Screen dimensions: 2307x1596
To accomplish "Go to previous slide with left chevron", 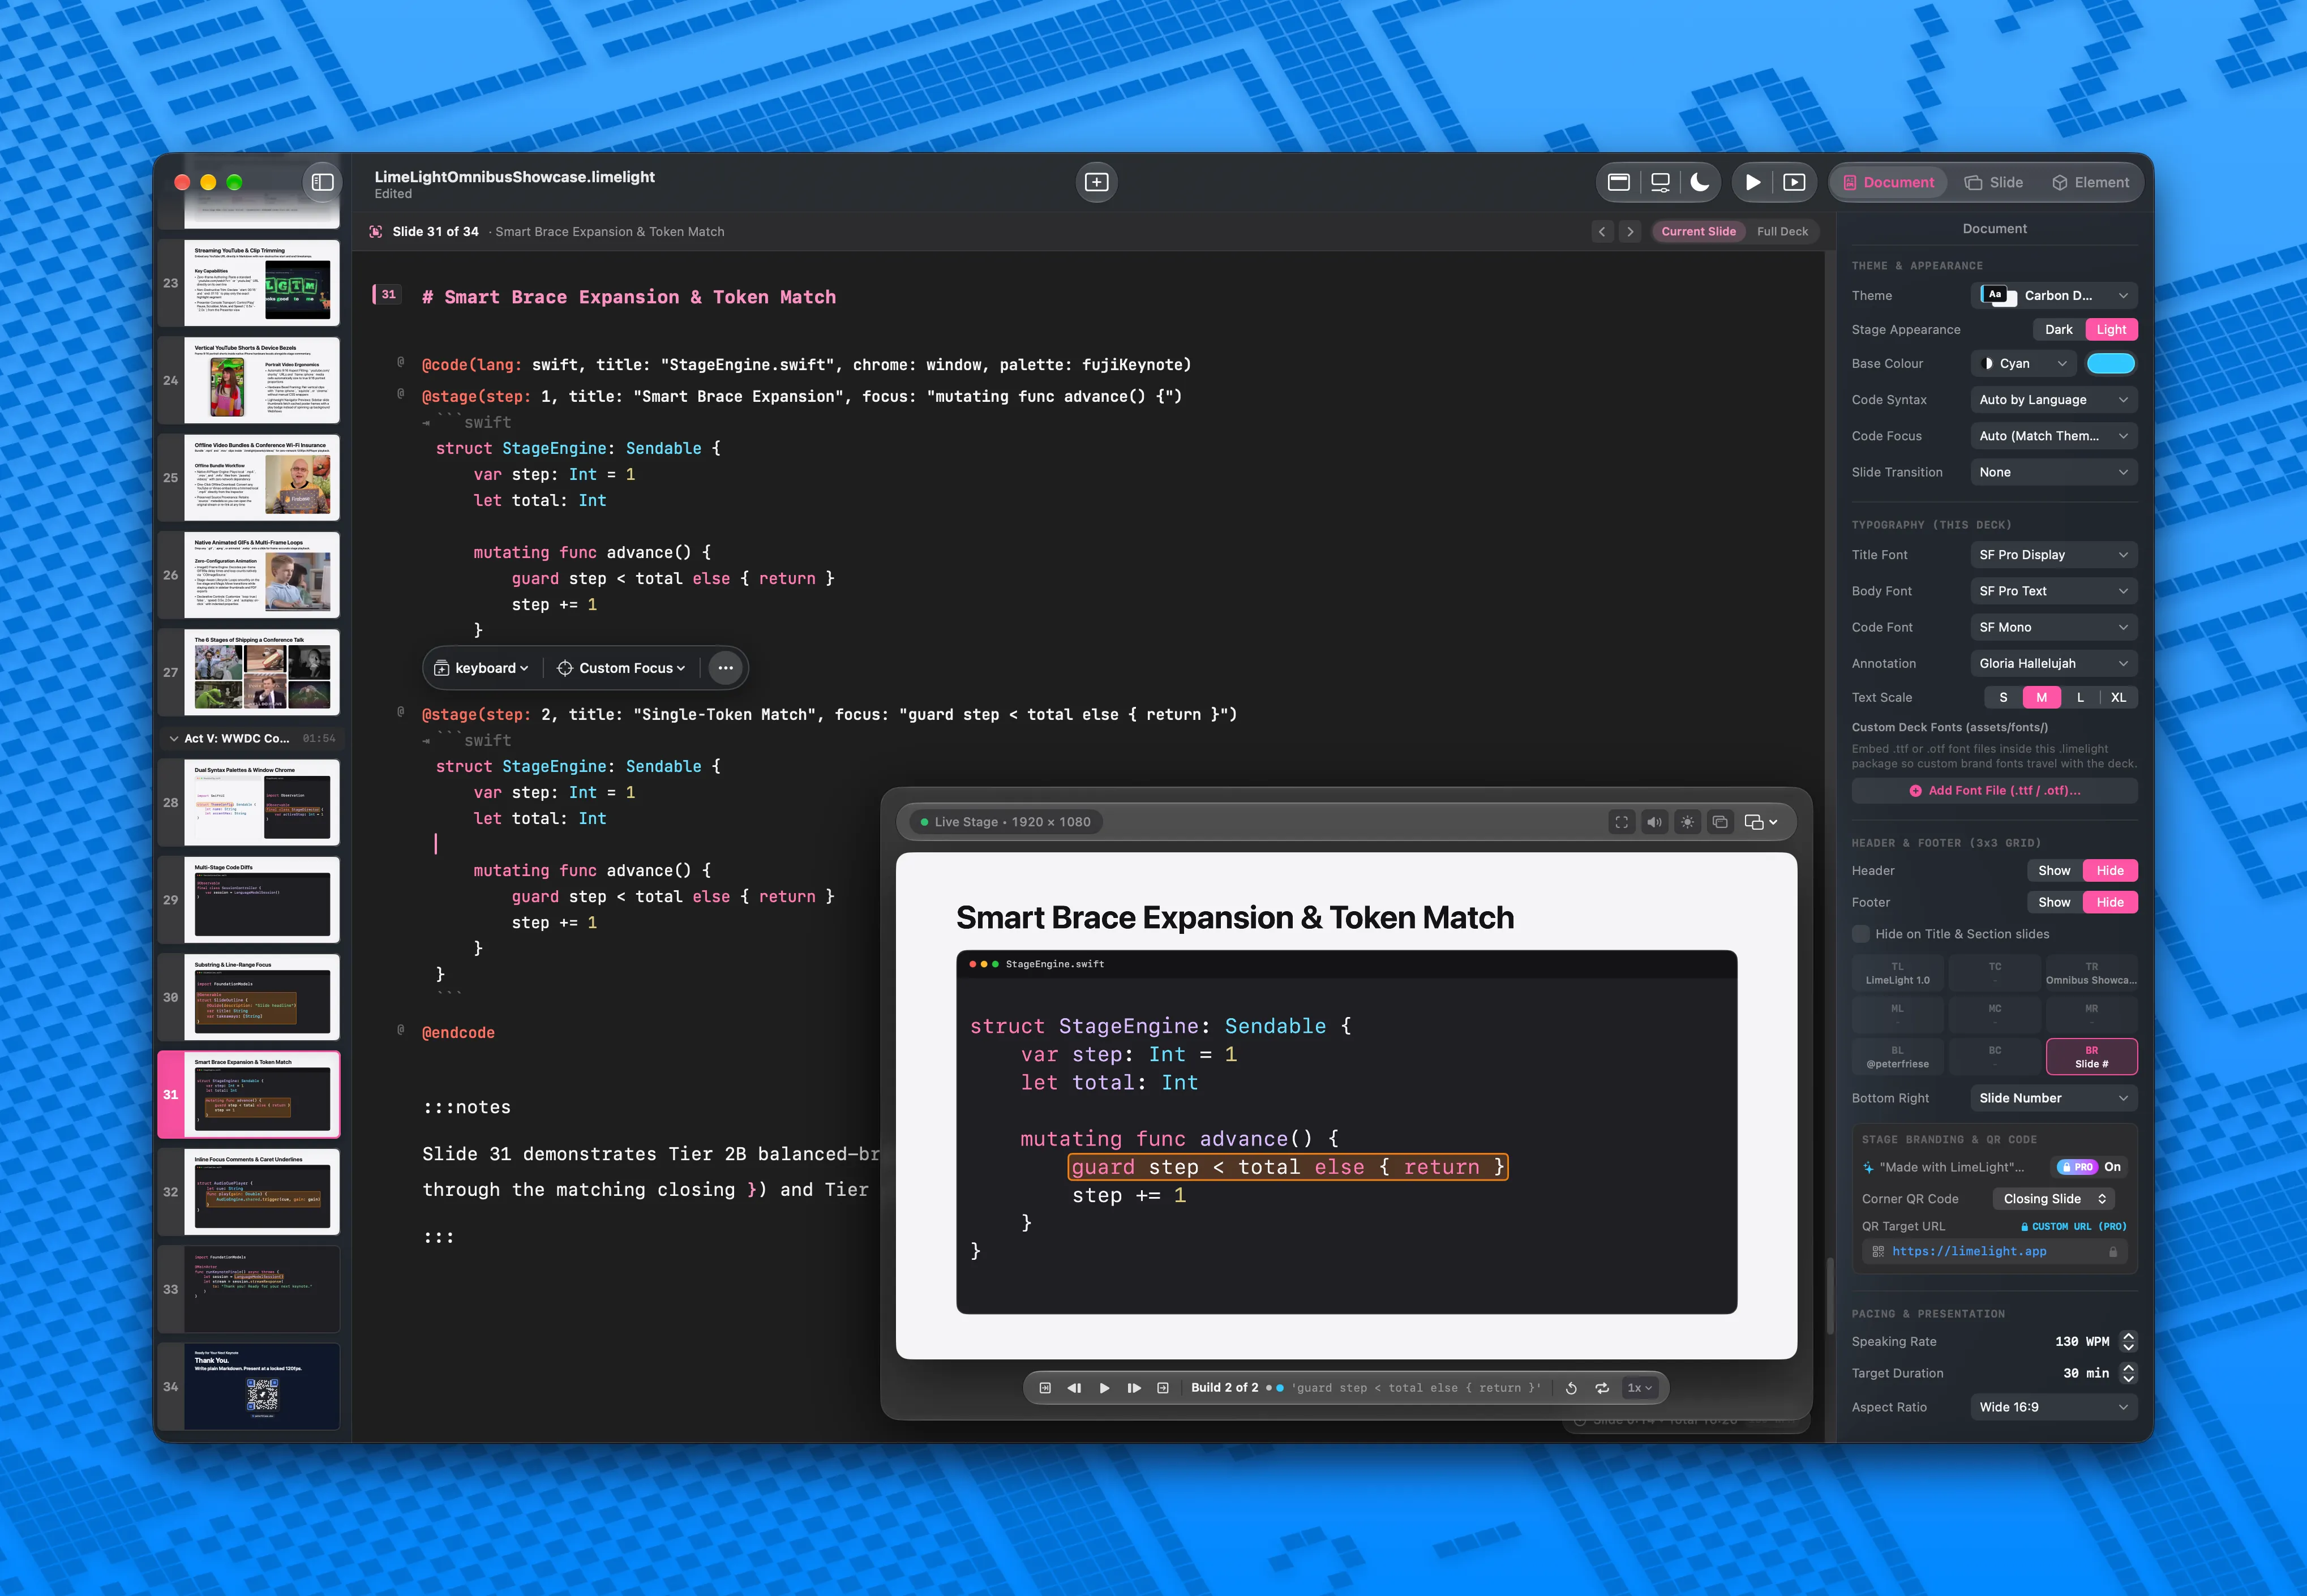I will coord(1602,231).
